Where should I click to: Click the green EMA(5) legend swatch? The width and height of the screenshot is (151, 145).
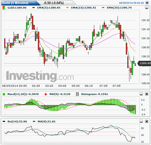(33, 8)
